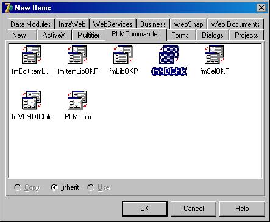Open the Dialogs tab
Screen dimensions: 270x222
[x=212, y=35]
